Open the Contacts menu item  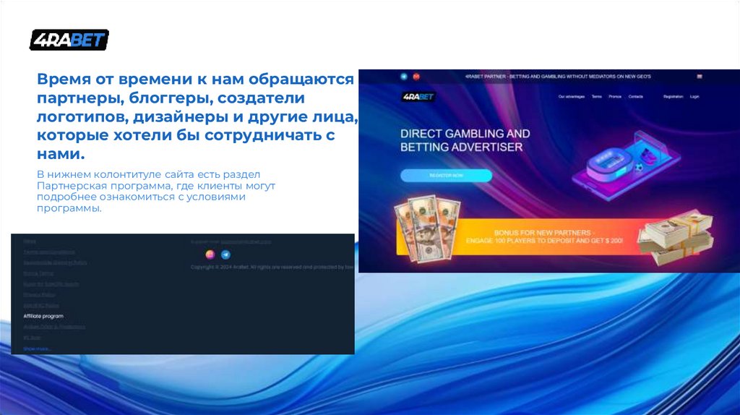[x=636, y=97]
